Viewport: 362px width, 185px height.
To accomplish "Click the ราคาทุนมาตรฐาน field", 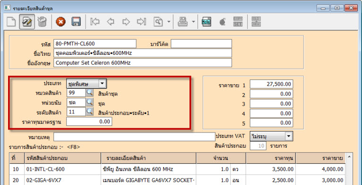I will coord(89,122).
